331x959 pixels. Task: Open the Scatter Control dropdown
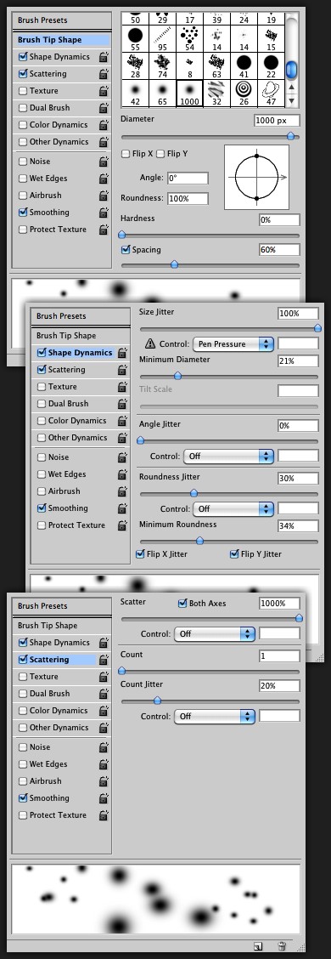click(x=215, y=633)
